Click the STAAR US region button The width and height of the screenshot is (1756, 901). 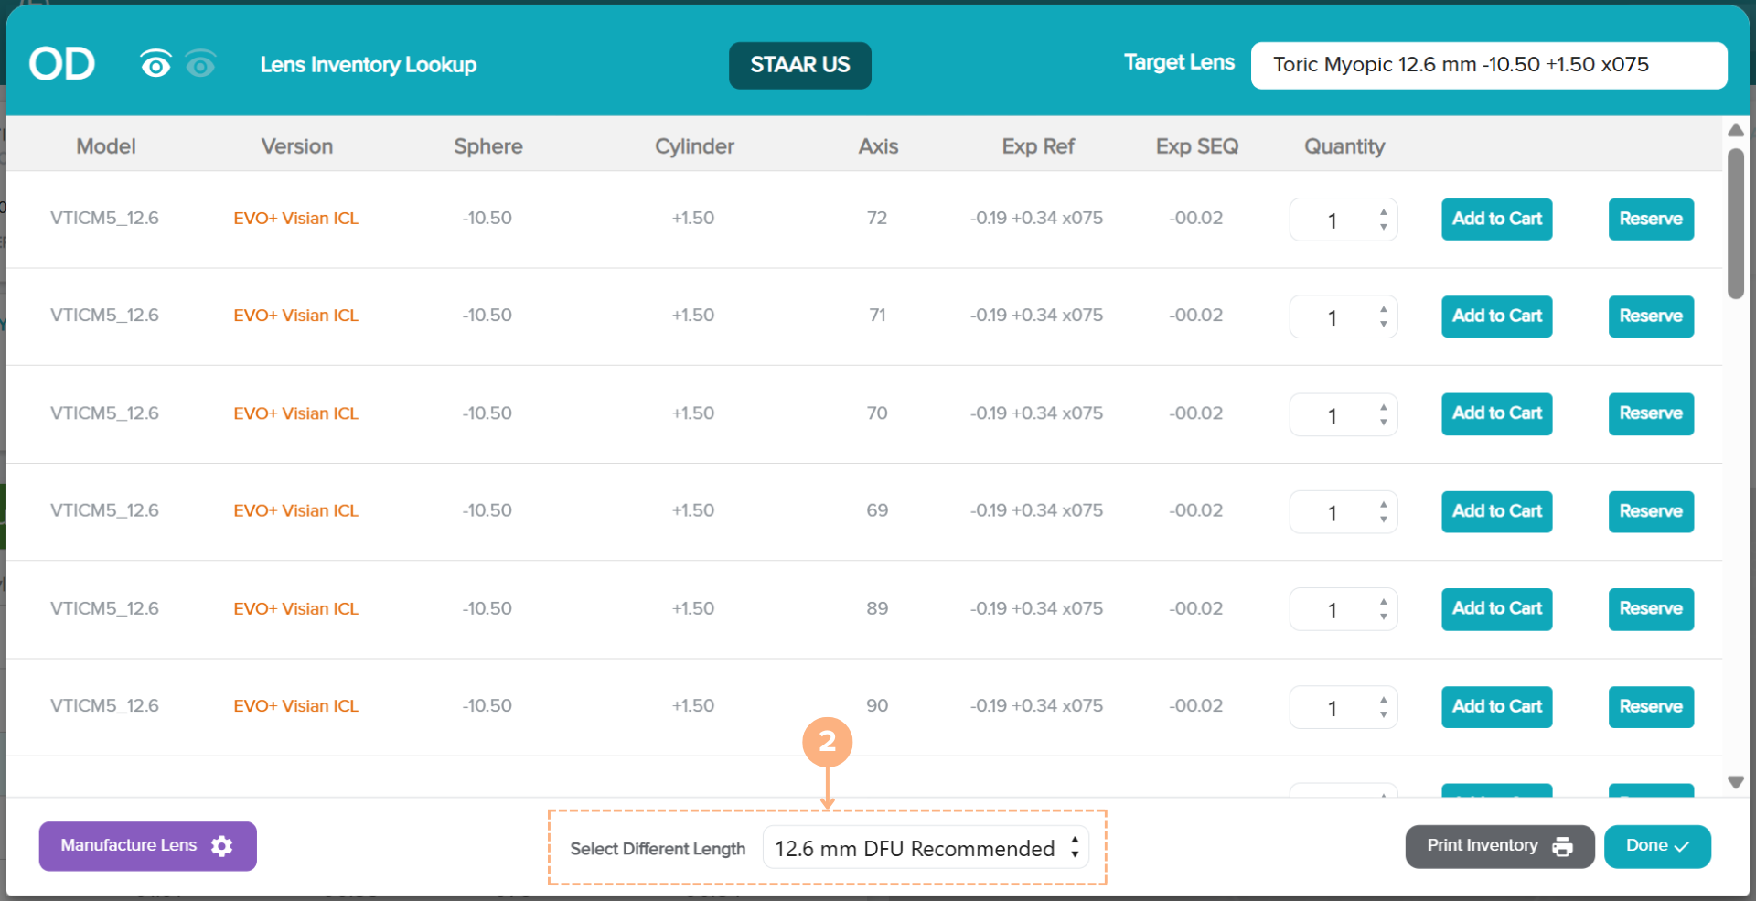[799, 65]
